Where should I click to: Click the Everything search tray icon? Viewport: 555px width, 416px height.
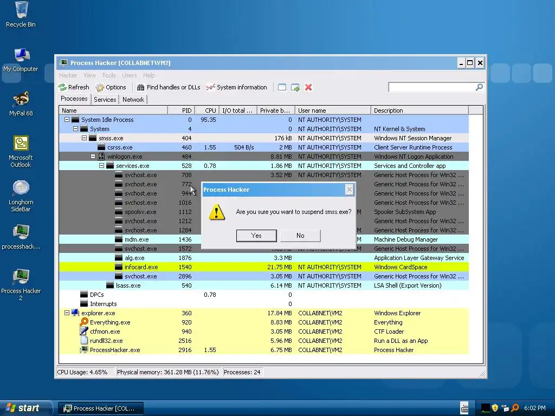tap(515, 408)
